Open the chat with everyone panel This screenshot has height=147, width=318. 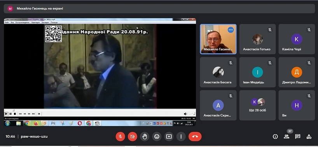[298, 137]
